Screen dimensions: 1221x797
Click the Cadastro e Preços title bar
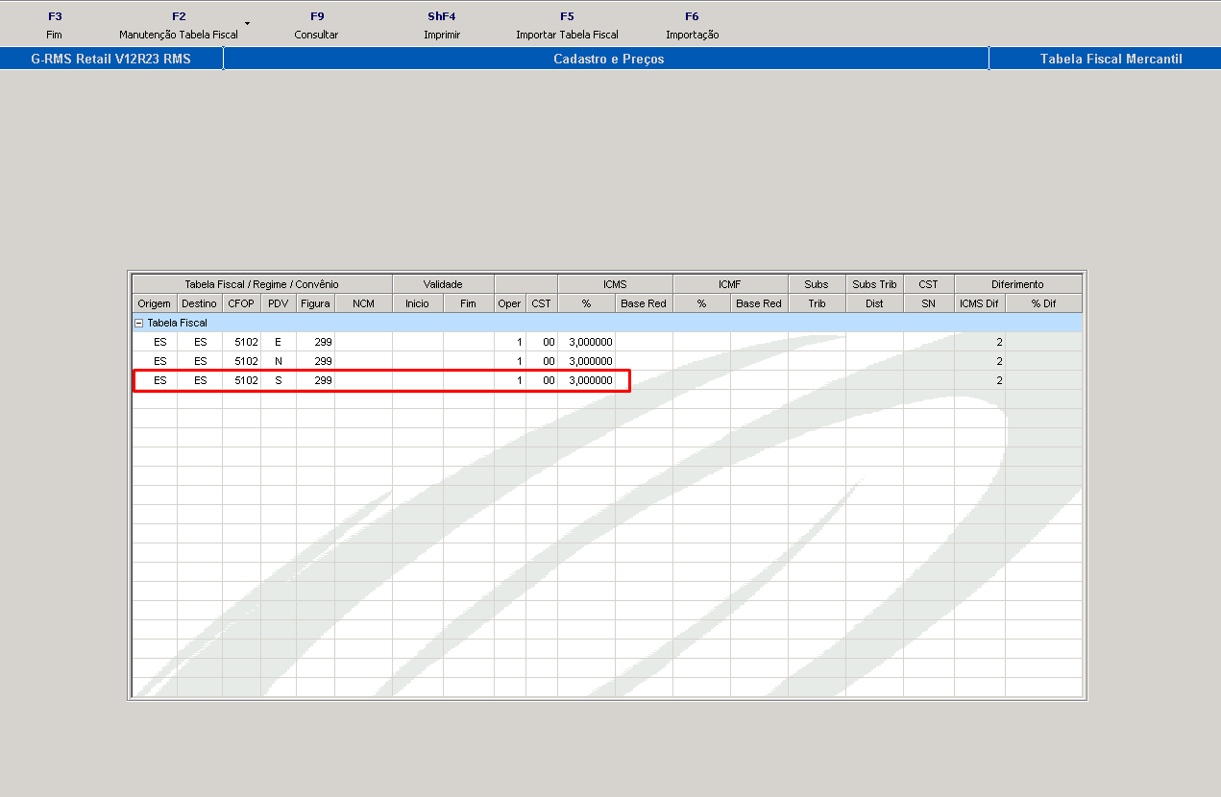pos(608,59)
